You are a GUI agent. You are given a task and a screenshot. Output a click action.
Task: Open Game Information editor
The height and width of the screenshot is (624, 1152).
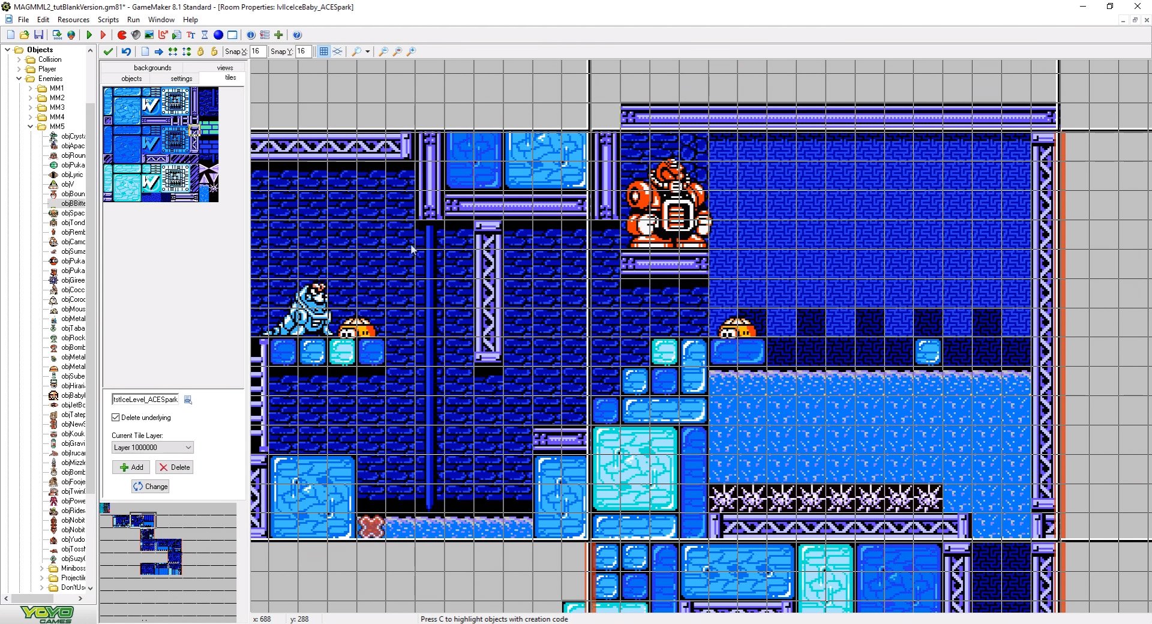250,35
